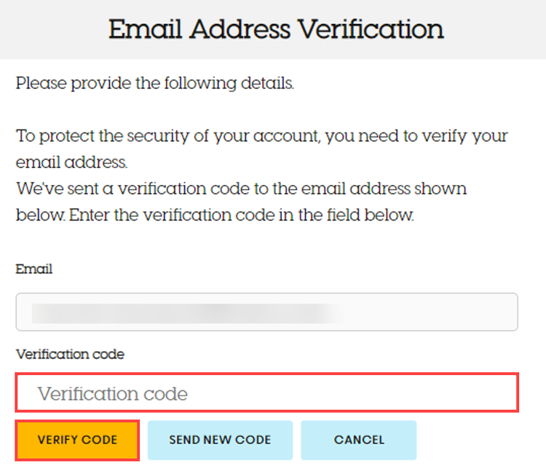Click the "We've sent a verification code" sentence
The height and width of the screenshot is (474, 546).
pyautogui.click(x=240, y=189)
